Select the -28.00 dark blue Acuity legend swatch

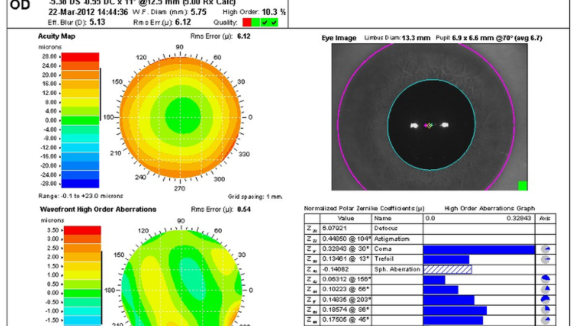[80, 184]
